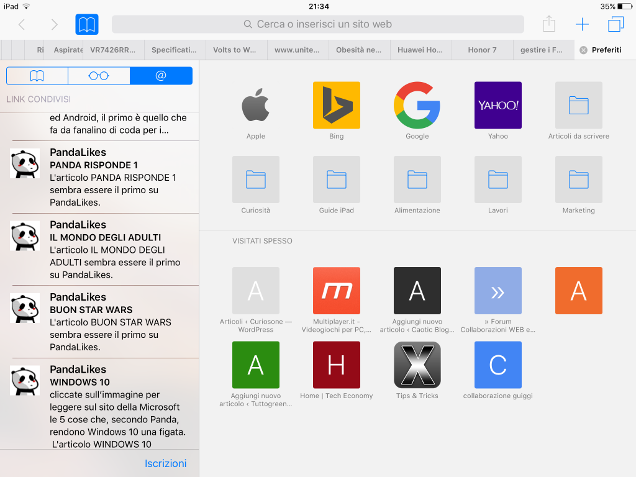Screen dimensions: 636x477
Task: Open WINDOWS 10 shared link
Action: pyautogui.click(x=99, y=404)
